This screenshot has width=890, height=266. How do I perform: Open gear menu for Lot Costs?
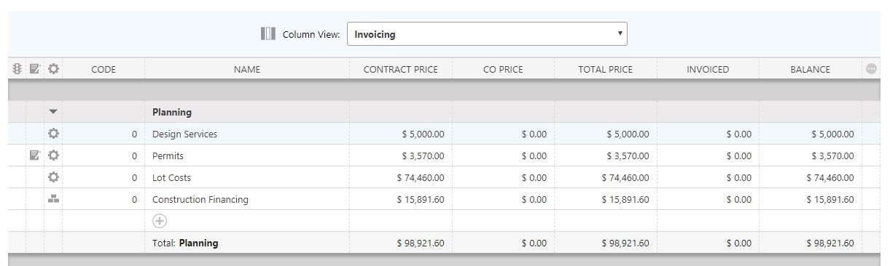[x=53, y=177]
